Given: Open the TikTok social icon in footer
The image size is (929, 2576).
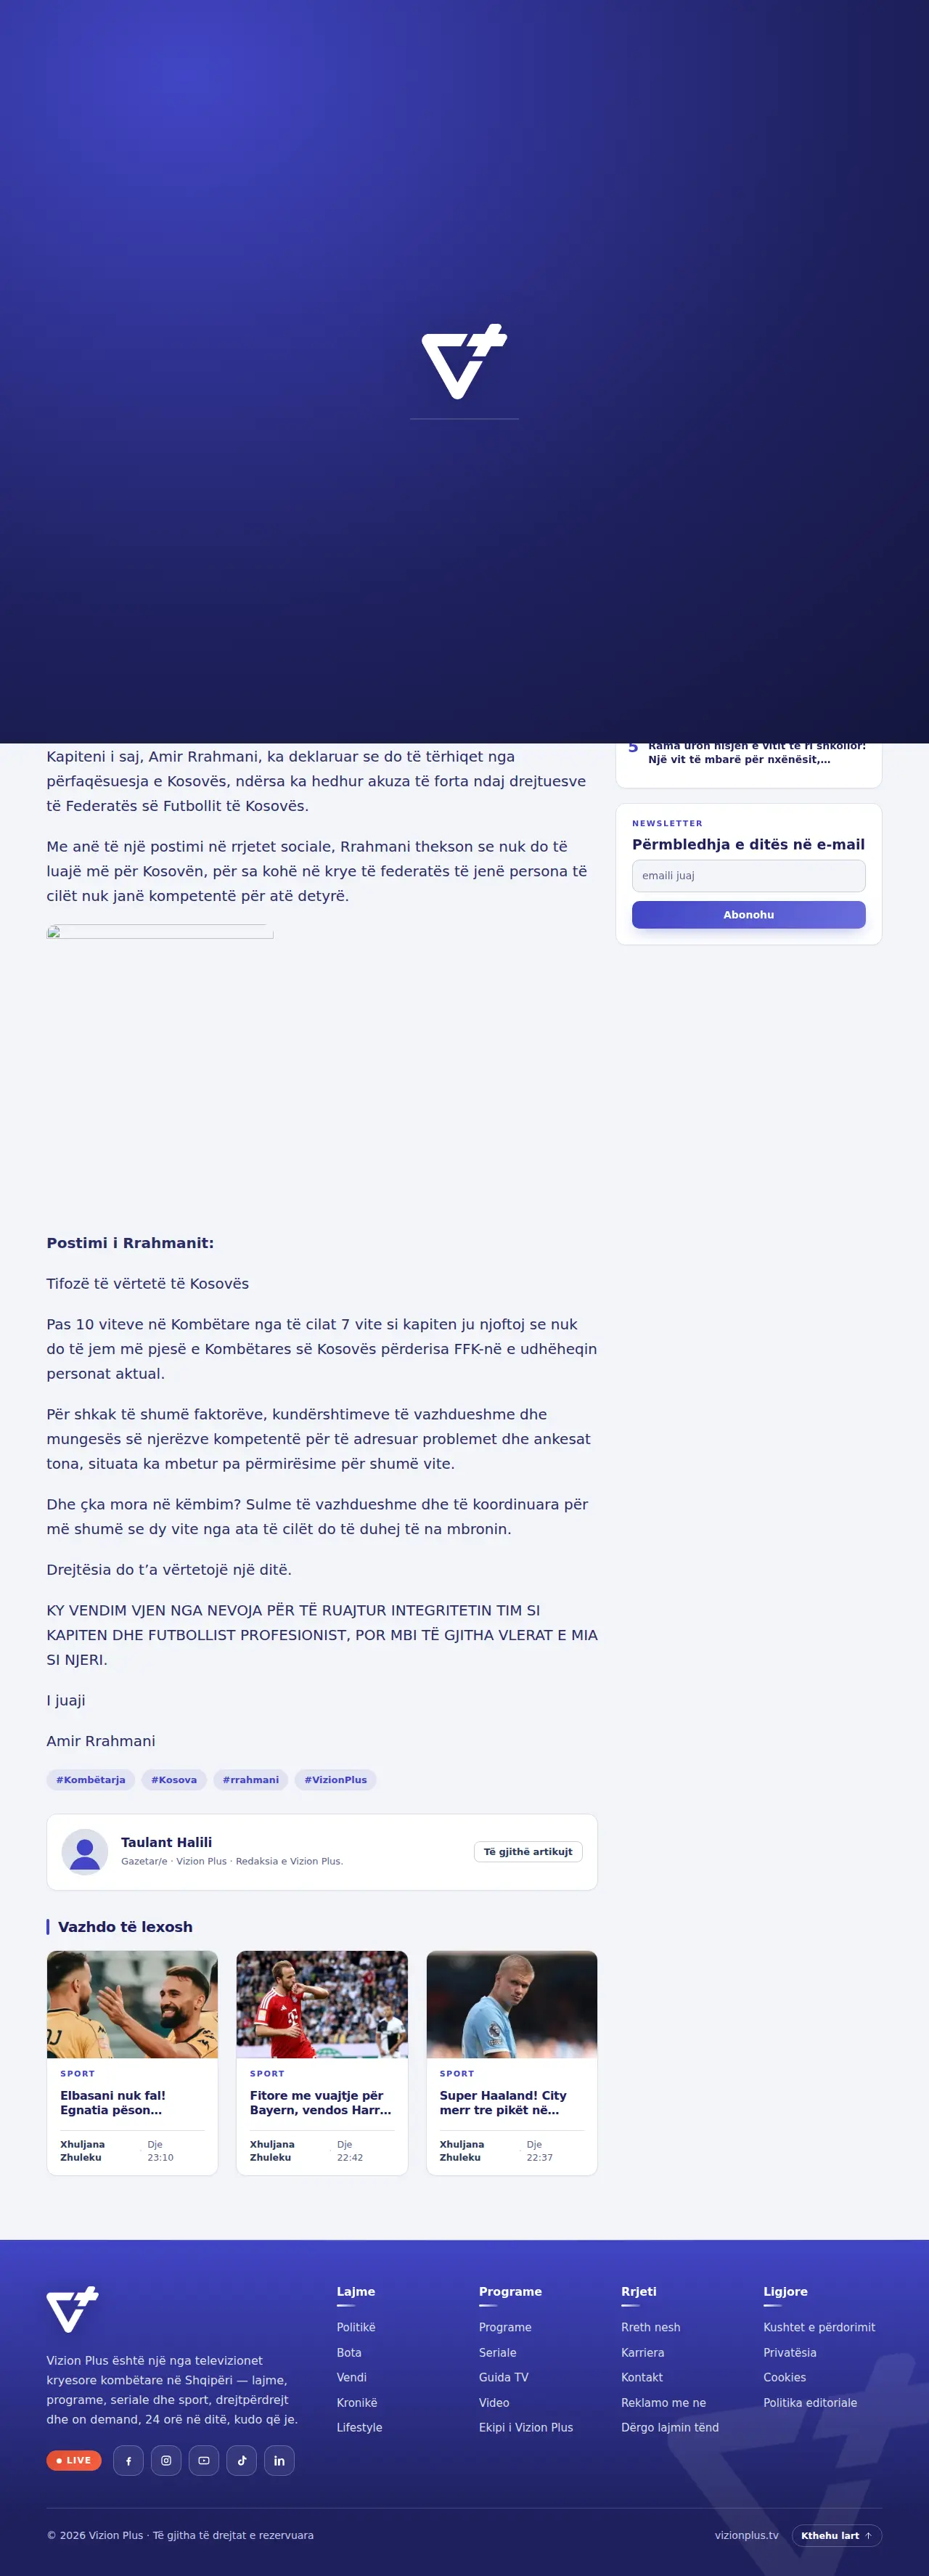Looking at the screenshot, I should [241, 2460].
